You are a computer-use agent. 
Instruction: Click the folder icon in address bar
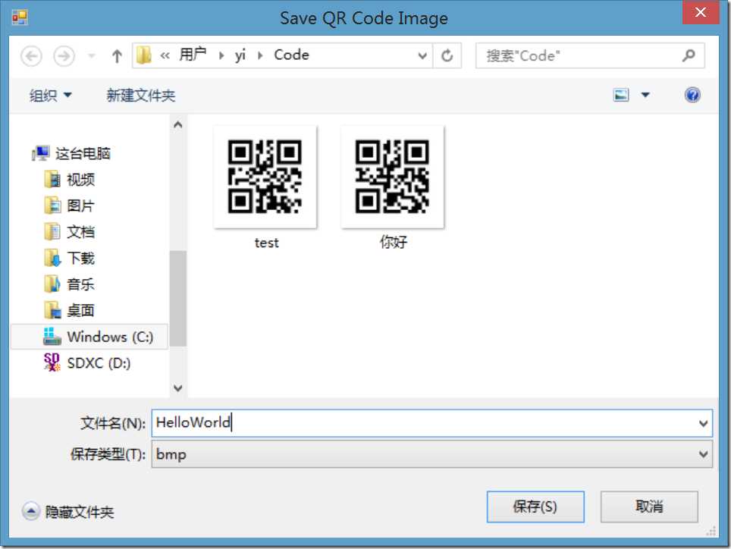point(144,56)
